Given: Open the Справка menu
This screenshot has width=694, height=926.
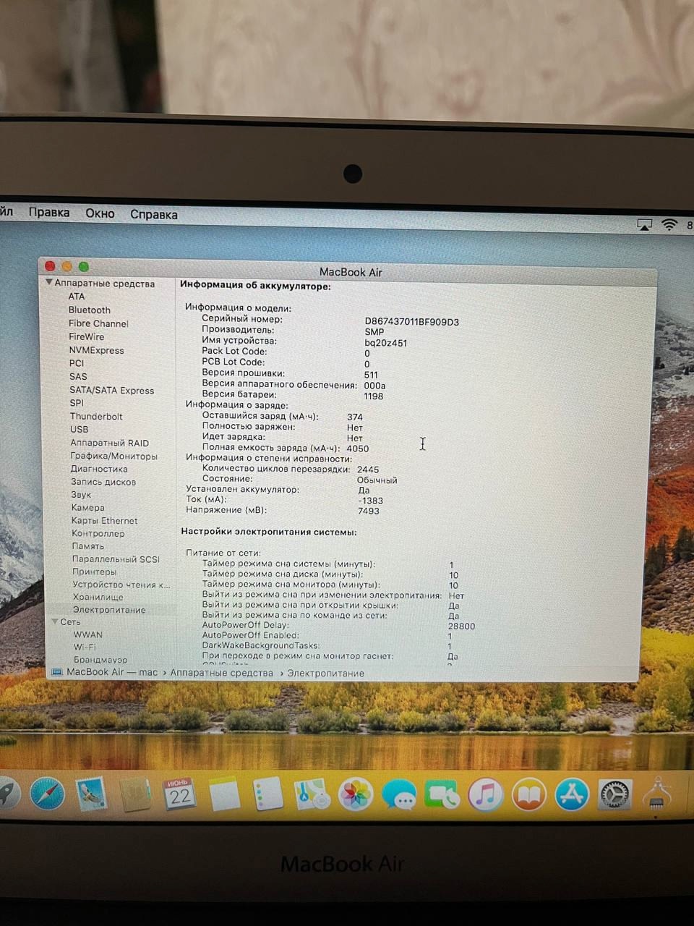Looking at the screenshot, I should pyautogui.click(x=154, y=214).
